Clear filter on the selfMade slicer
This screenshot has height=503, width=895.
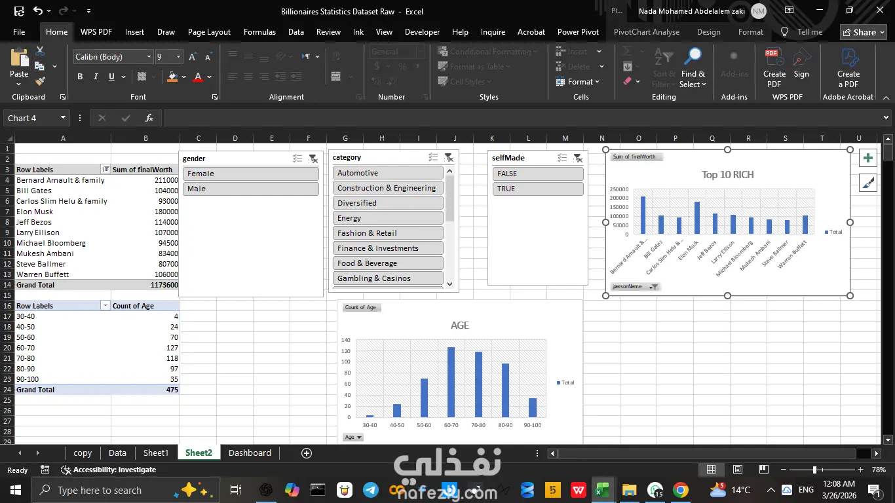tap(578, 158)
